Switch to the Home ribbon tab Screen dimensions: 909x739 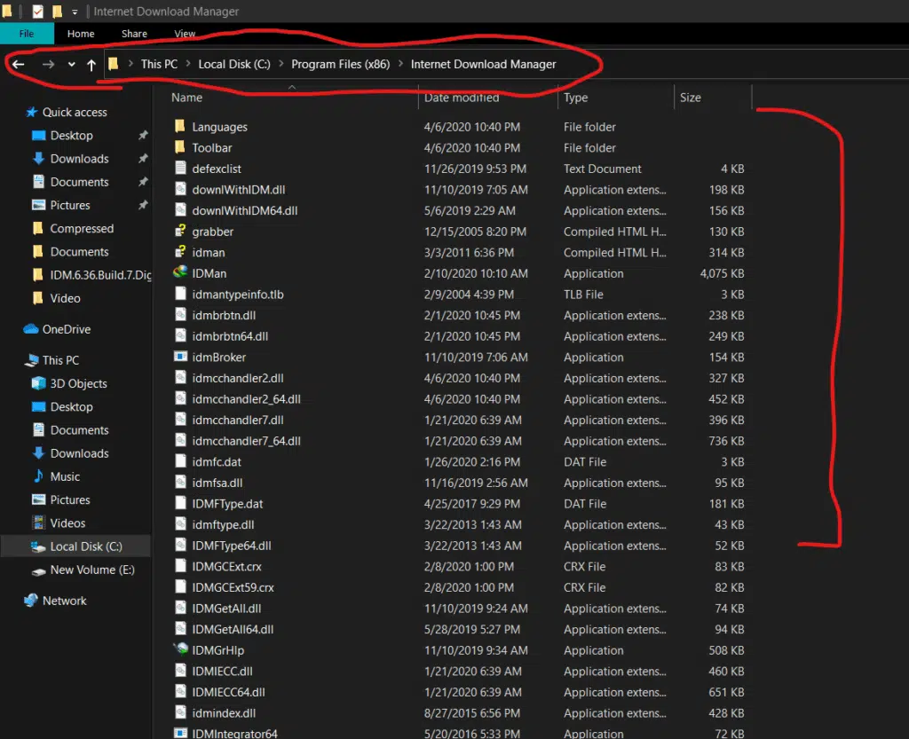coord(81,34)
